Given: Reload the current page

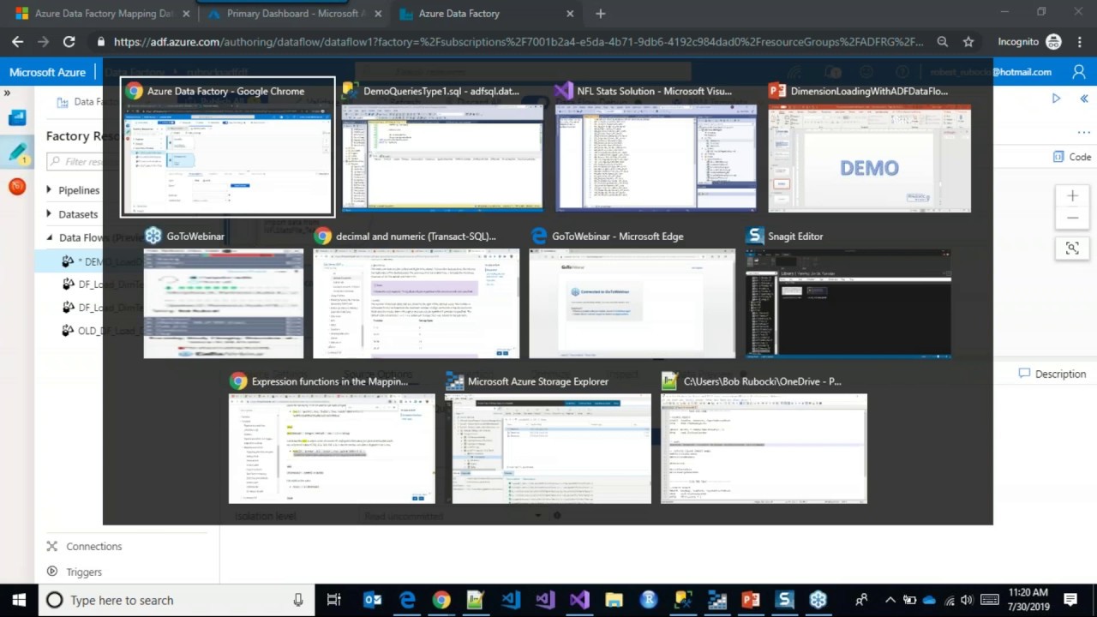Looking at the screenshot, I should tap(69, 41).
